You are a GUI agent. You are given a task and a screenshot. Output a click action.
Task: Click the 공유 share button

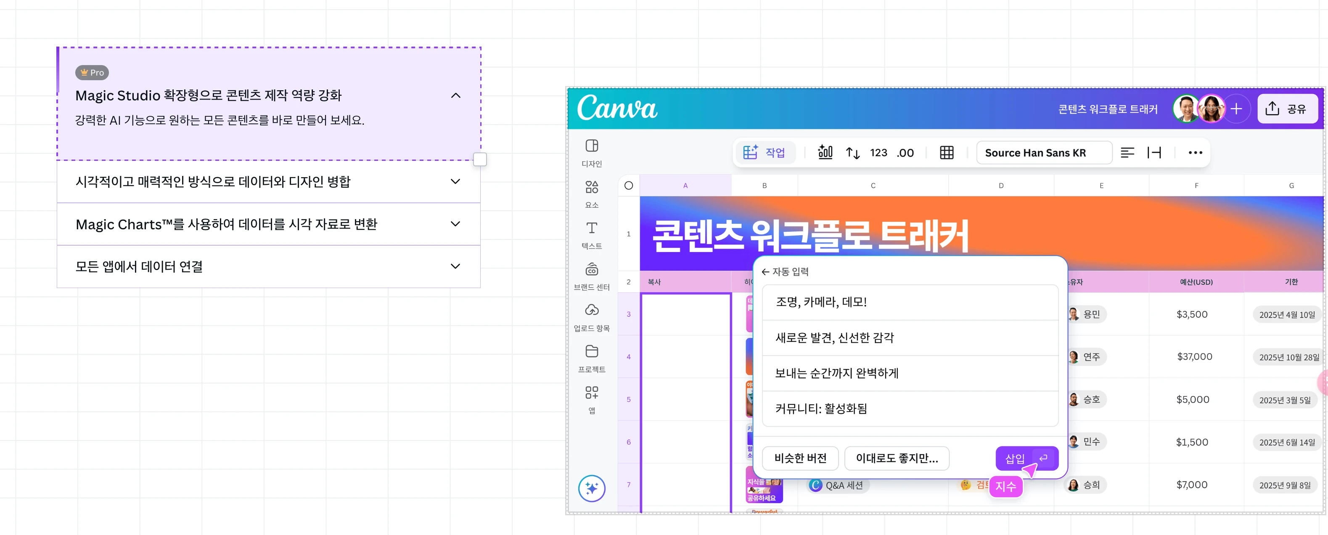tap(1287, 109)
